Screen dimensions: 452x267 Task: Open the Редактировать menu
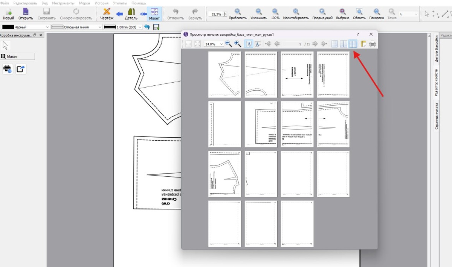25,3
